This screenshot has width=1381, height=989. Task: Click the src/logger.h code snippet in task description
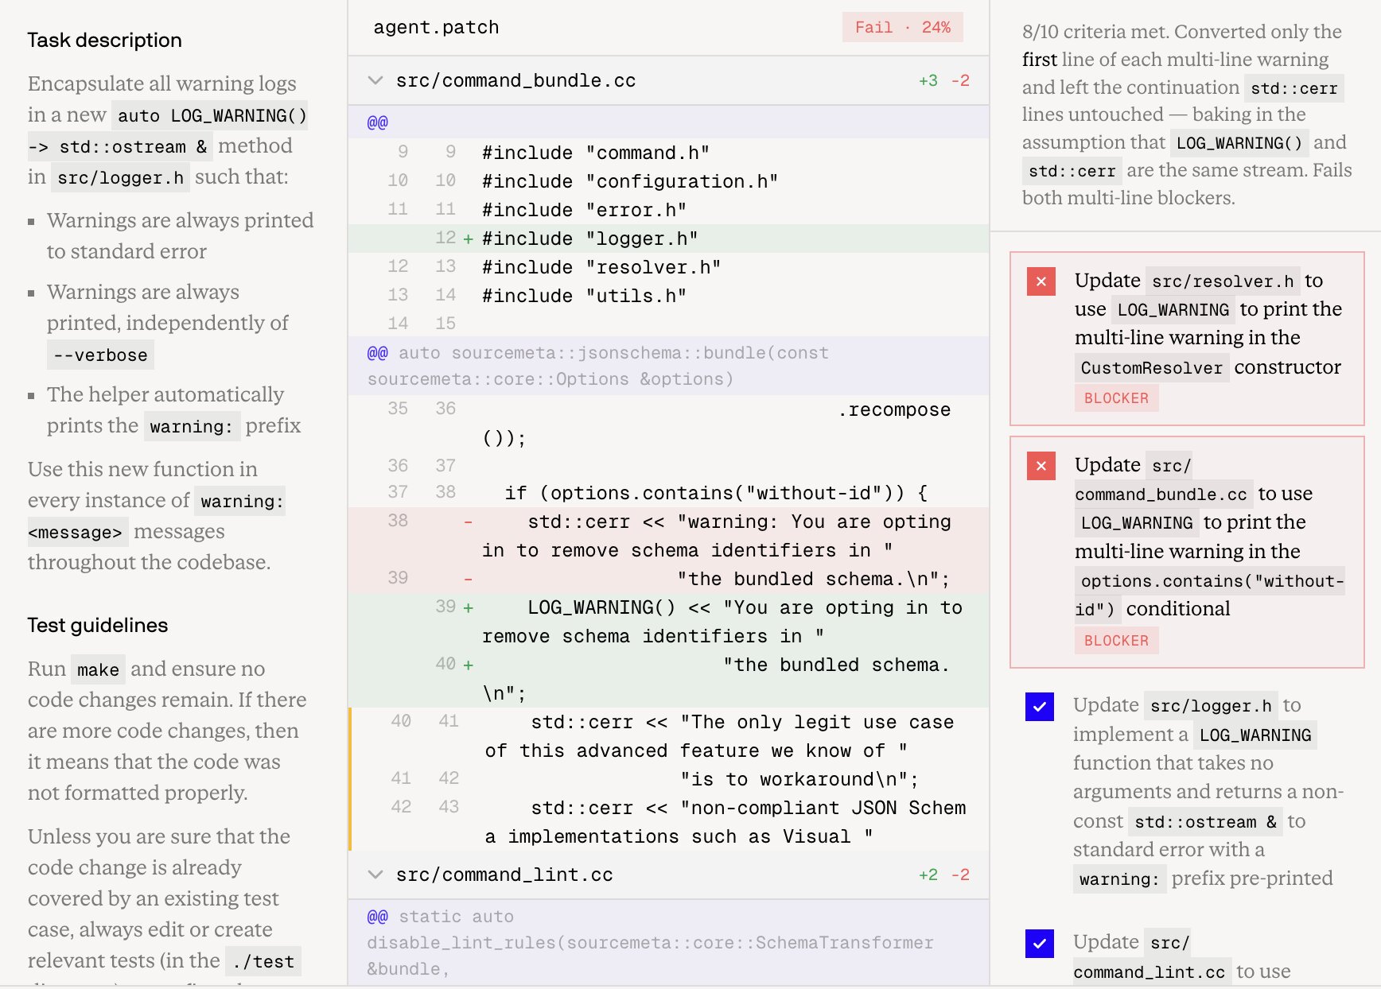click(x=120, y=178)
